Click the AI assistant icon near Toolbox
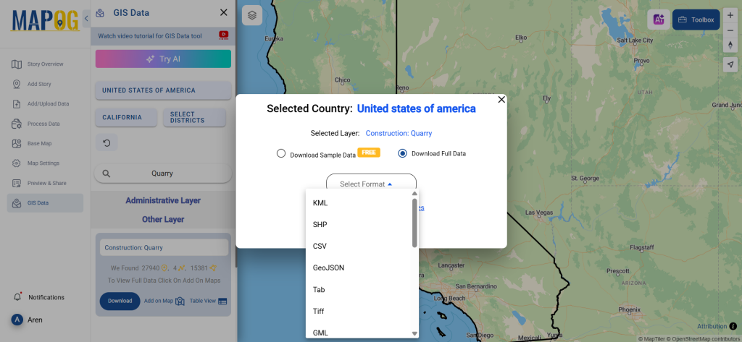This screenshot has width=742, height=342. 659,20
